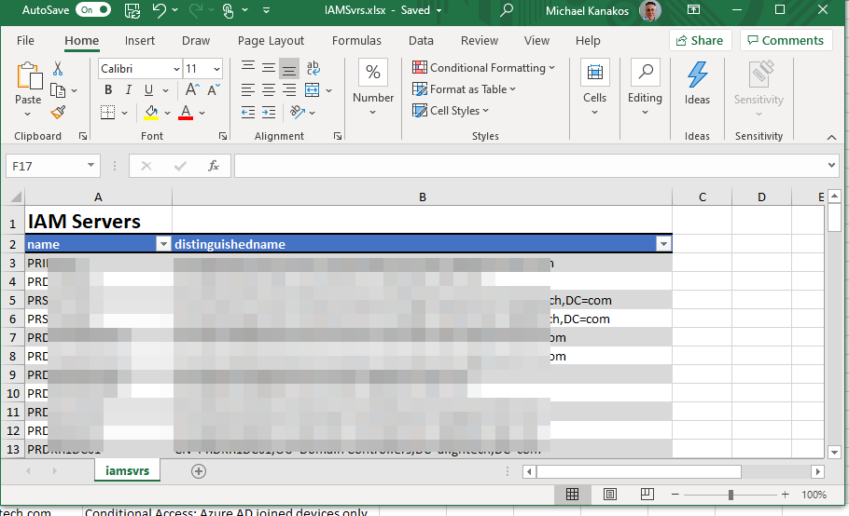Click the Touch/Mouse mode icon
849x516 pixels.
pos(229,10)
